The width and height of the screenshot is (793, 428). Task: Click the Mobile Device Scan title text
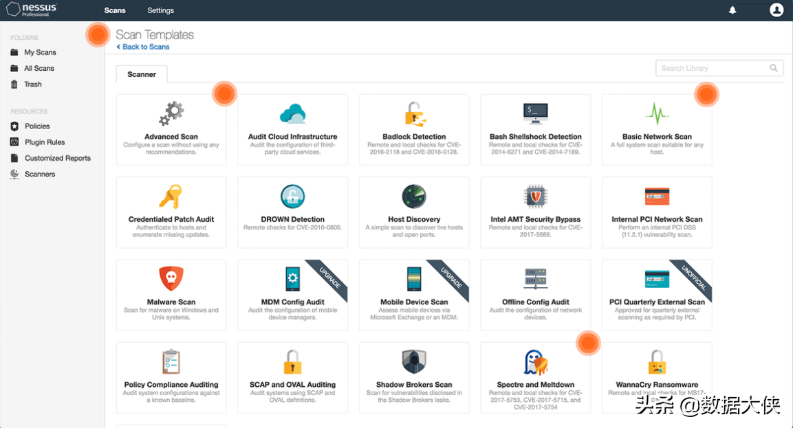[414, 302]
